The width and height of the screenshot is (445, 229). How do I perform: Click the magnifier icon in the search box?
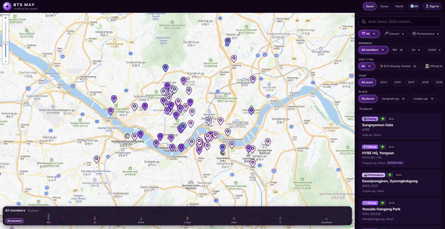pyautogui.click(x=364, y=22)
